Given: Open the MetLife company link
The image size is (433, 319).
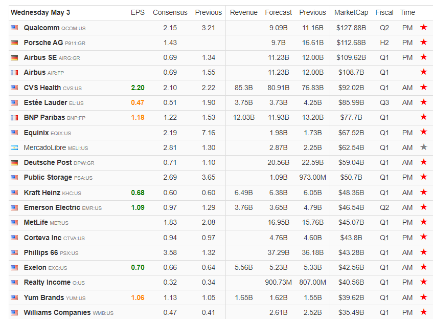Looking at the screenshot, I should point(36,222).
